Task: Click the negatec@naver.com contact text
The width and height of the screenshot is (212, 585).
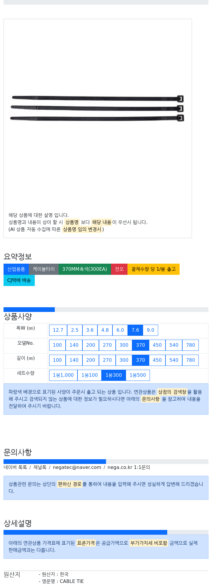Action: click(x=77, y=467)
